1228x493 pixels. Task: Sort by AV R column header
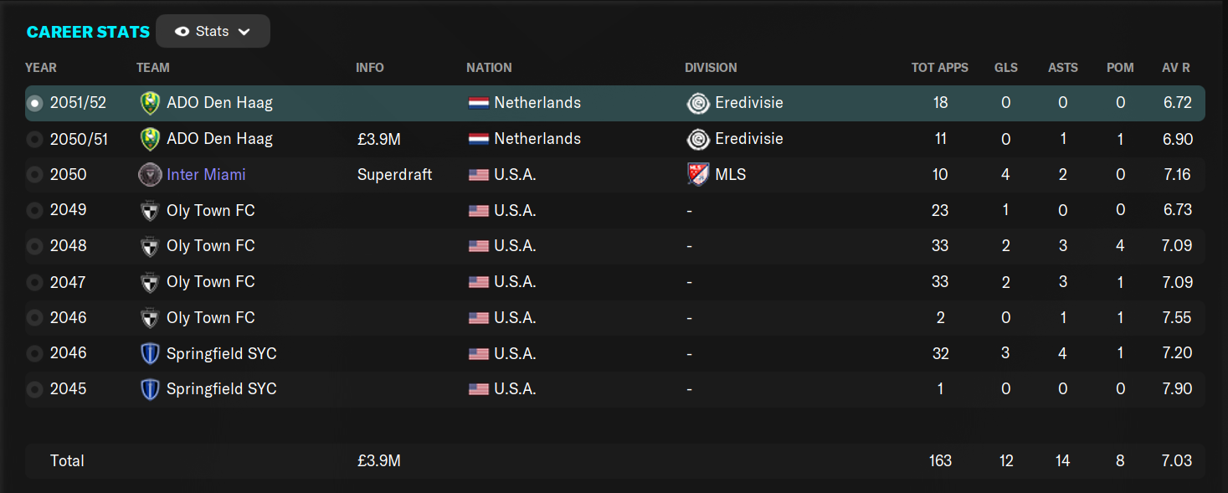click(x=1176, y=68)
